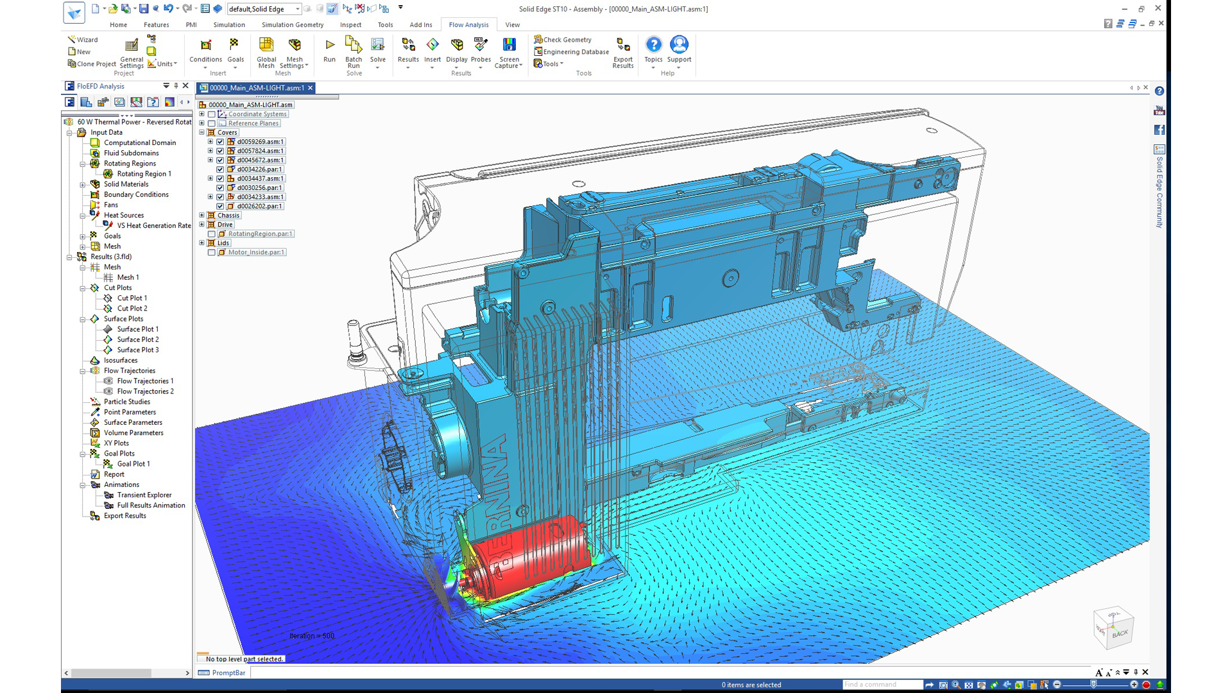Switch to Flow Analysis ribbon tab
Viewport: 1232px width, 693px height.
pyautogui.click(x=468, y=24)
